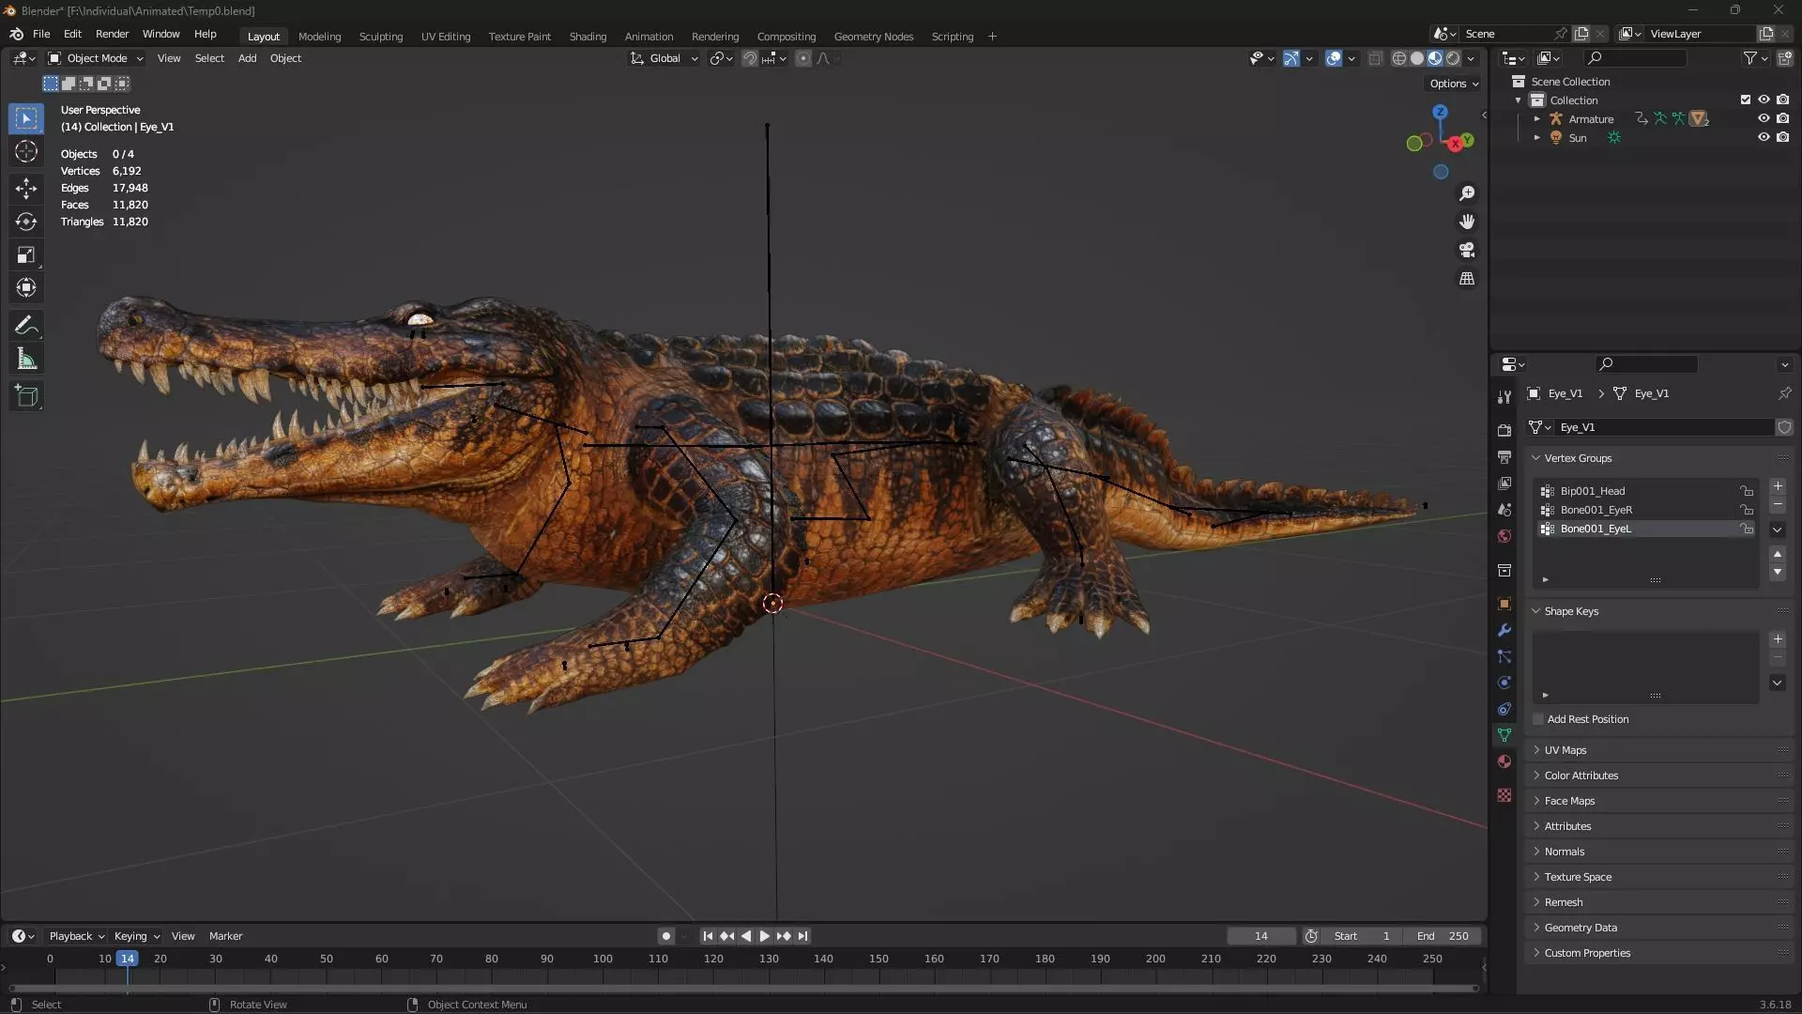Viewport: 1802px width, 1014px height.
Task: Switch to the Shading workspace tab
Action: (x=588, y=37)
